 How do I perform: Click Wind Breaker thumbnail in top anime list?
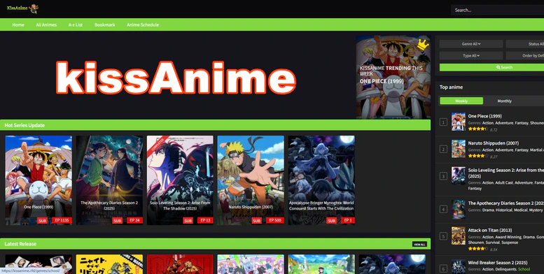tap(459, 267)
